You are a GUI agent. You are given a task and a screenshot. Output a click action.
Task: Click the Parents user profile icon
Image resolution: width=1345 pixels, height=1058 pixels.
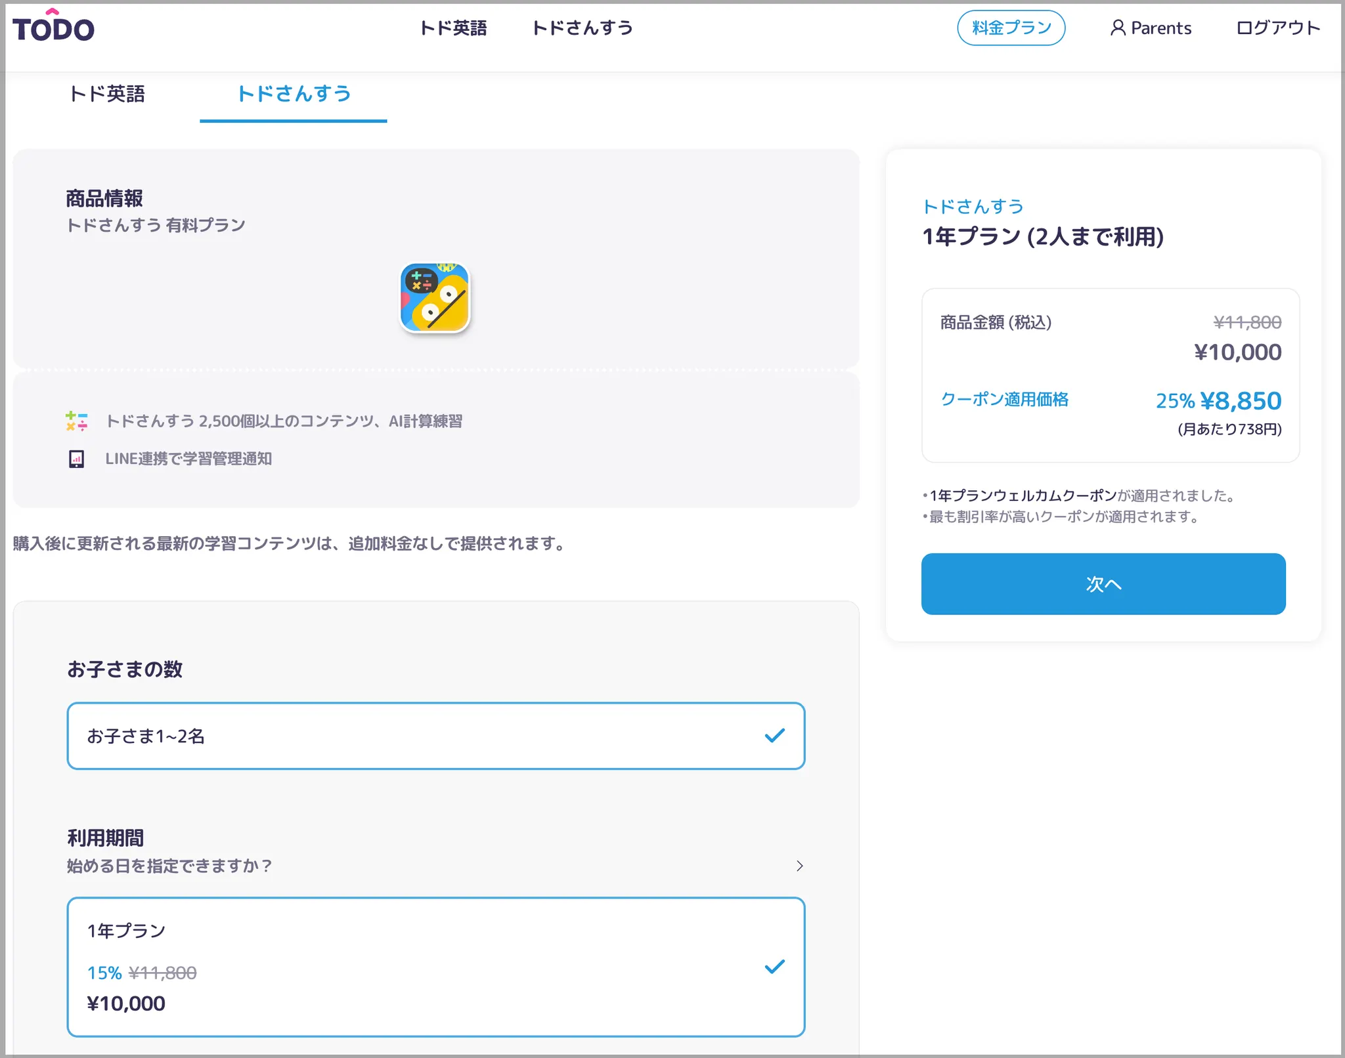(1117, 28)
